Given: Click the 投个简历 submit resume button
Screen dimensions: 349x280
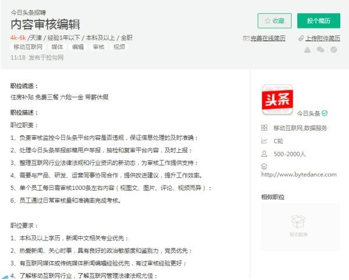Looking at the screenshot, I should [x=318, y=20].
